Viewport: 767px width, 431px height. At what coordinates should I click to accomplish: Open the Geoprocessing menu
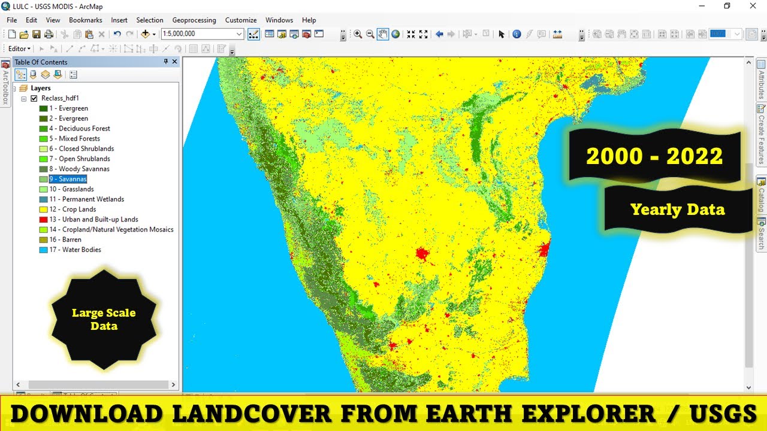click(x=194, y=20)
